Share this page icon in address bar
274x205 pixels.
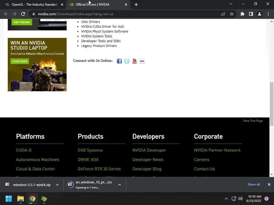(223, 14)
